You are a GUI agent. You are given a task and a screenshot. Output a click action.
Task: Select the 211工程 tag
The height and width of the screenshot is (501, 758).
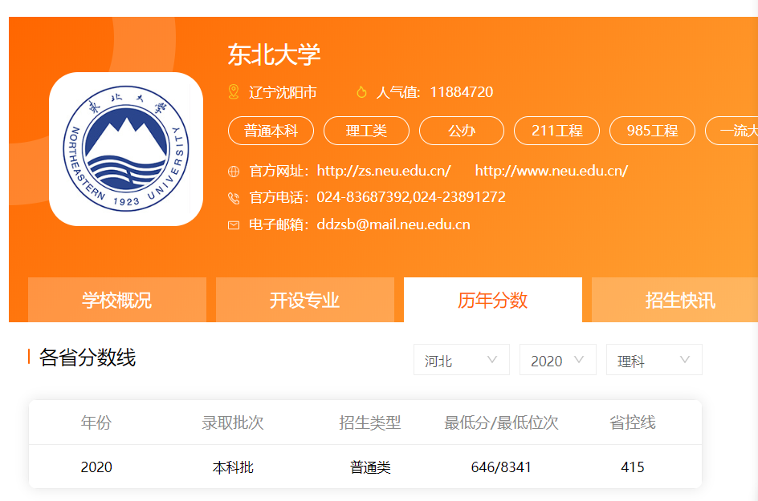click(x=557, y=131)
